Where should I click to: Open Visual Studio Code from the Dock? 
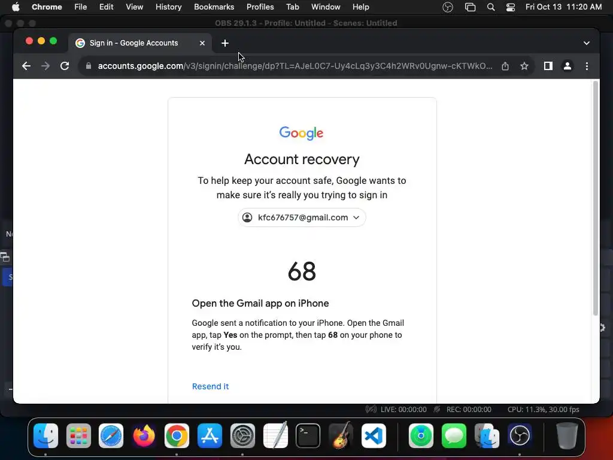pyautogui.click(x=374, y=435)
